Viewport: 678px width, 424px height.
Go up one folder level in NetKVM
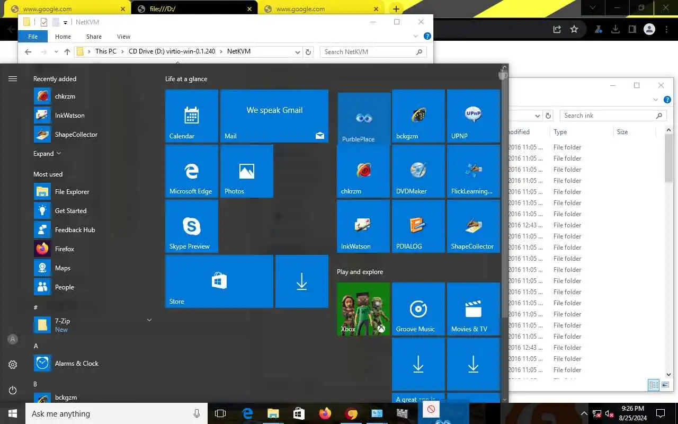tap(67, 52)
